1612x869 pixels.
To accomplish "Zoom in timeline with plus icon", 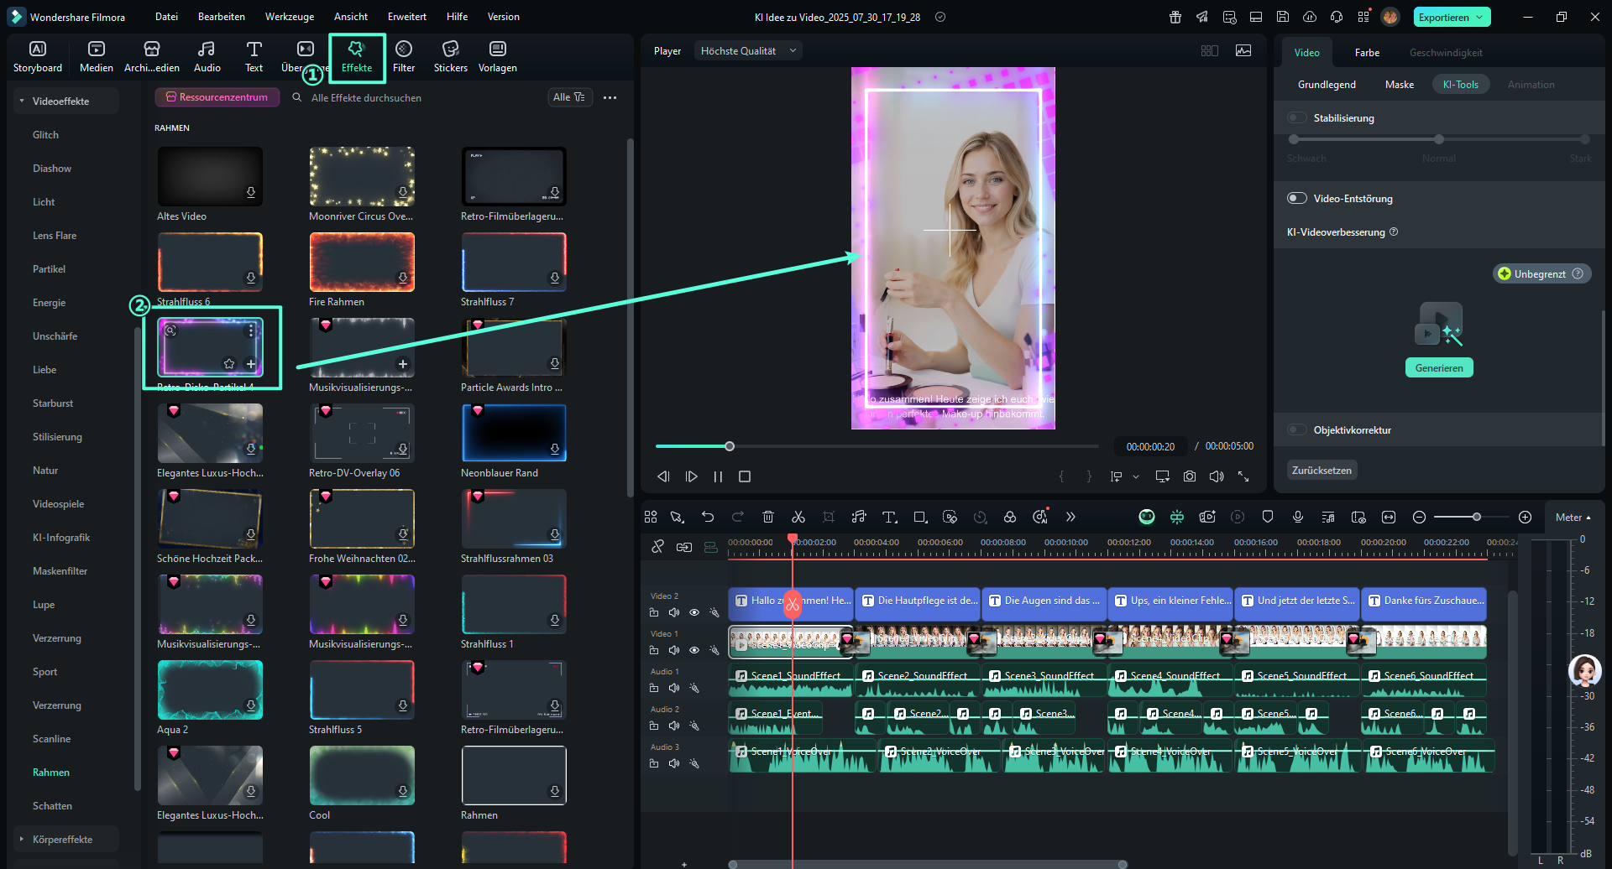I will click(x=1526, y=517).
